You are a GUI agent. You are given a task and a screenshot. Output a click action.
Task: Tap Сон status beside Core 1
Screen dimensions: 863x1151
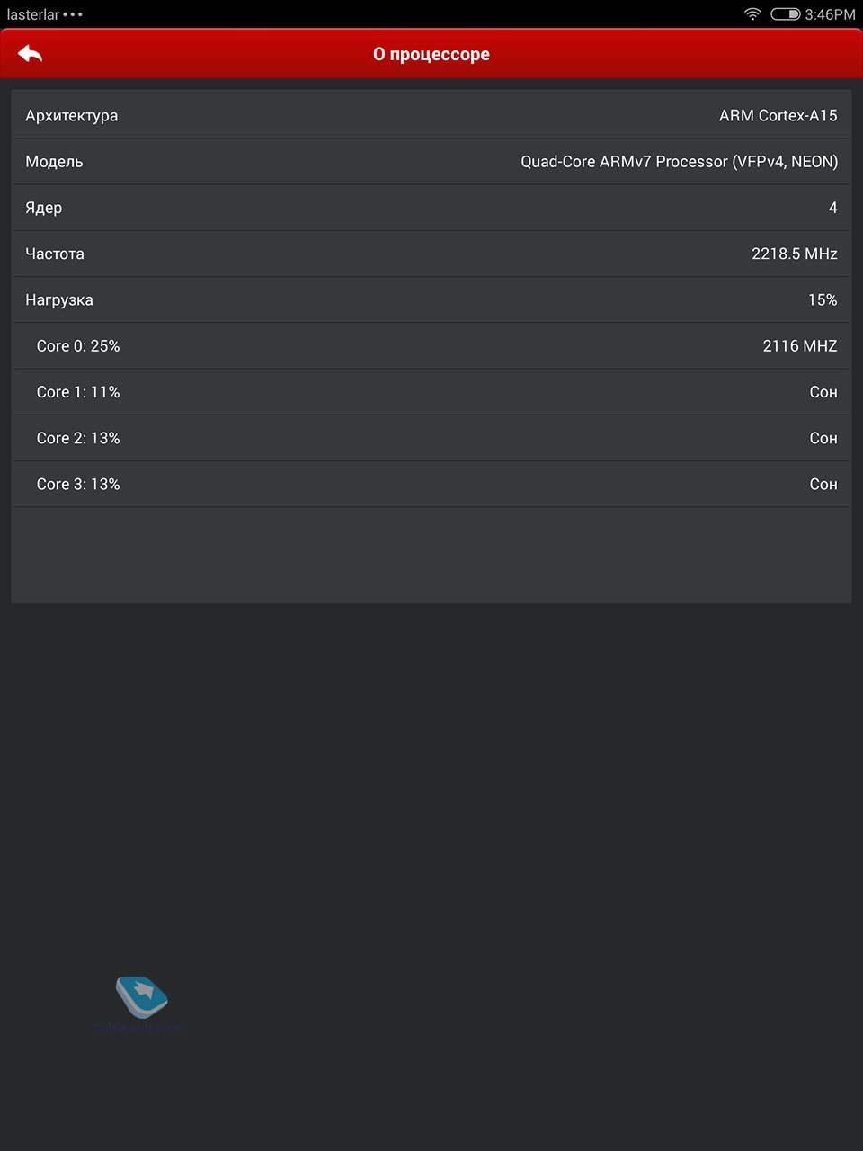point(823,392)
